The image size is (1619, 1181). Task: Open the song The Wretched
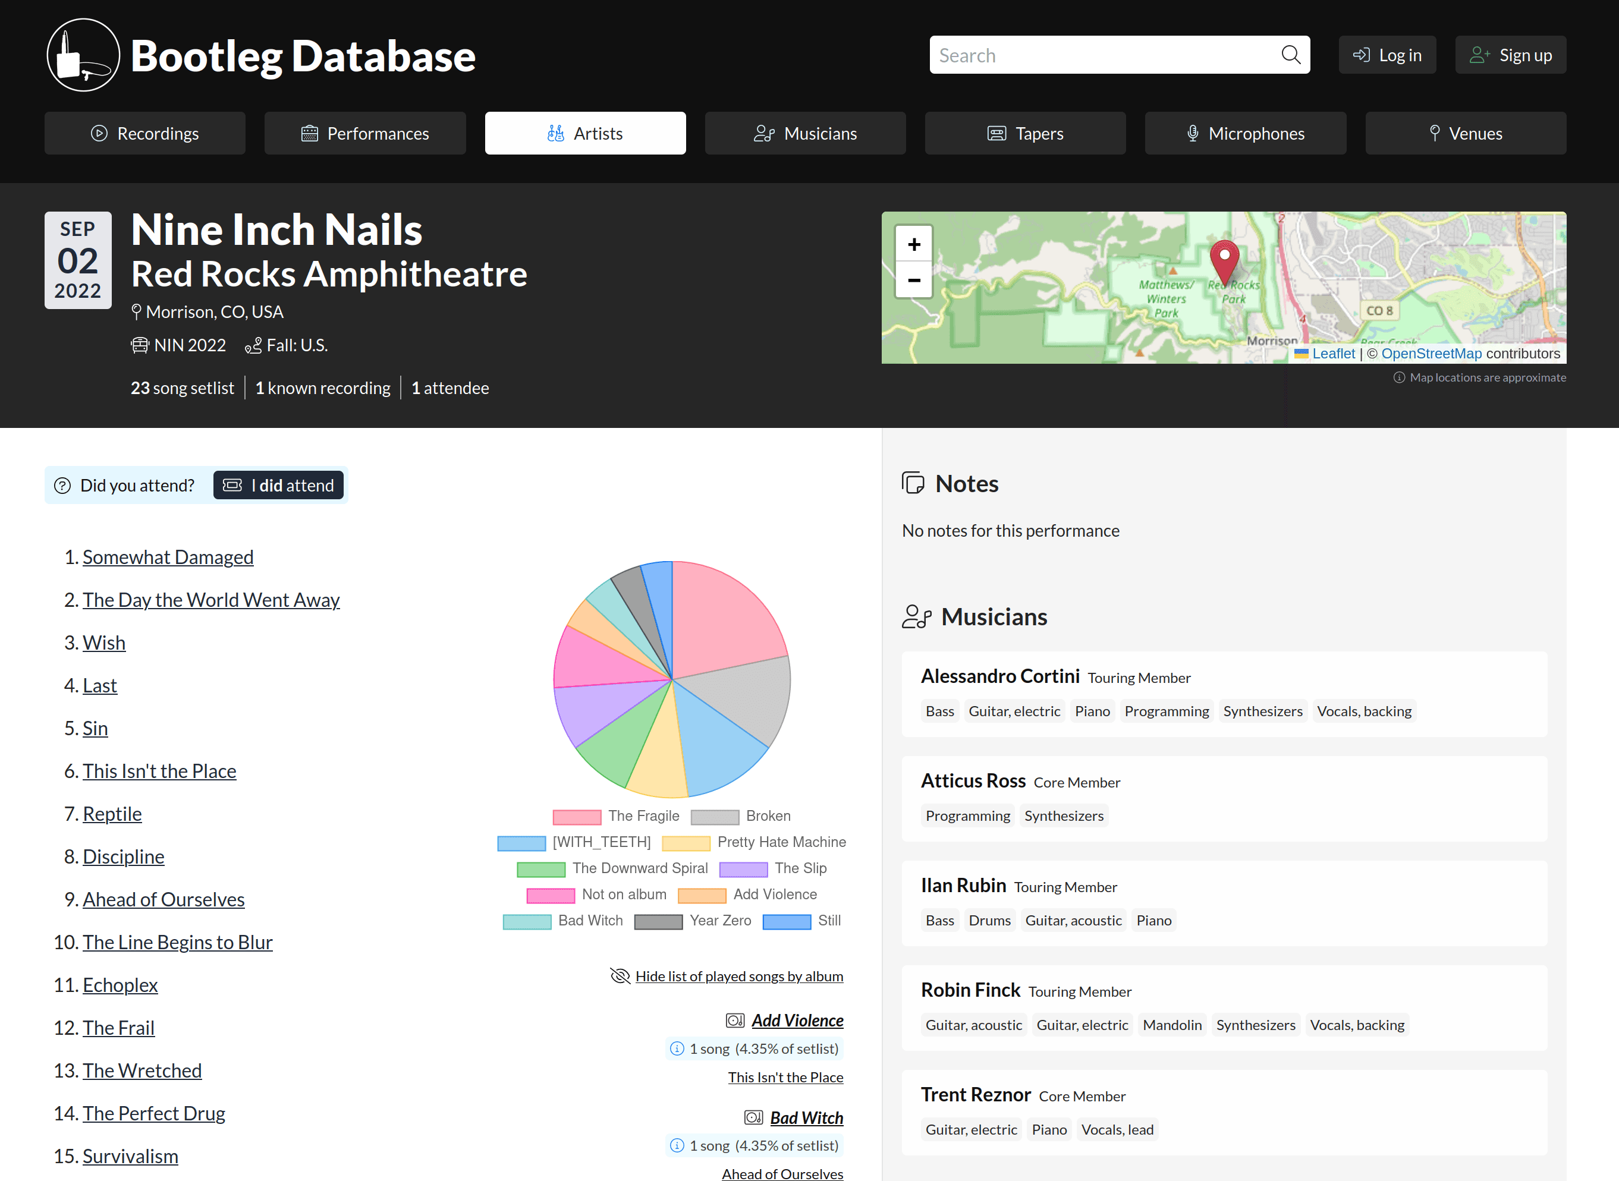tap(142, 1070)
